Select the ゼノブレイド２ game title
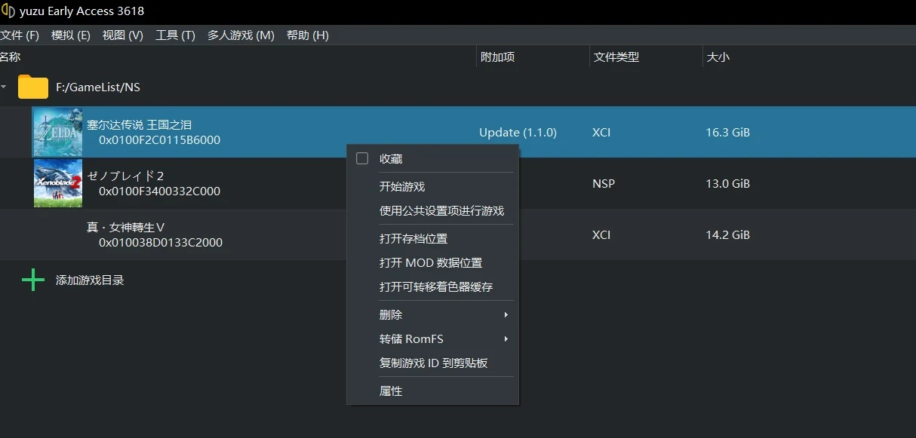 [x=126, y=176]
